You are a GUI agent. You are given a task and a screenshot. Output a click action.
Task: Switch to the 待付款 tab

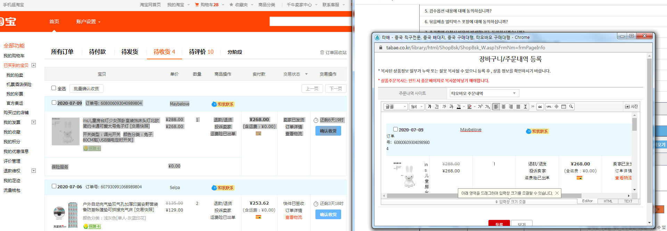click(97, 52)
